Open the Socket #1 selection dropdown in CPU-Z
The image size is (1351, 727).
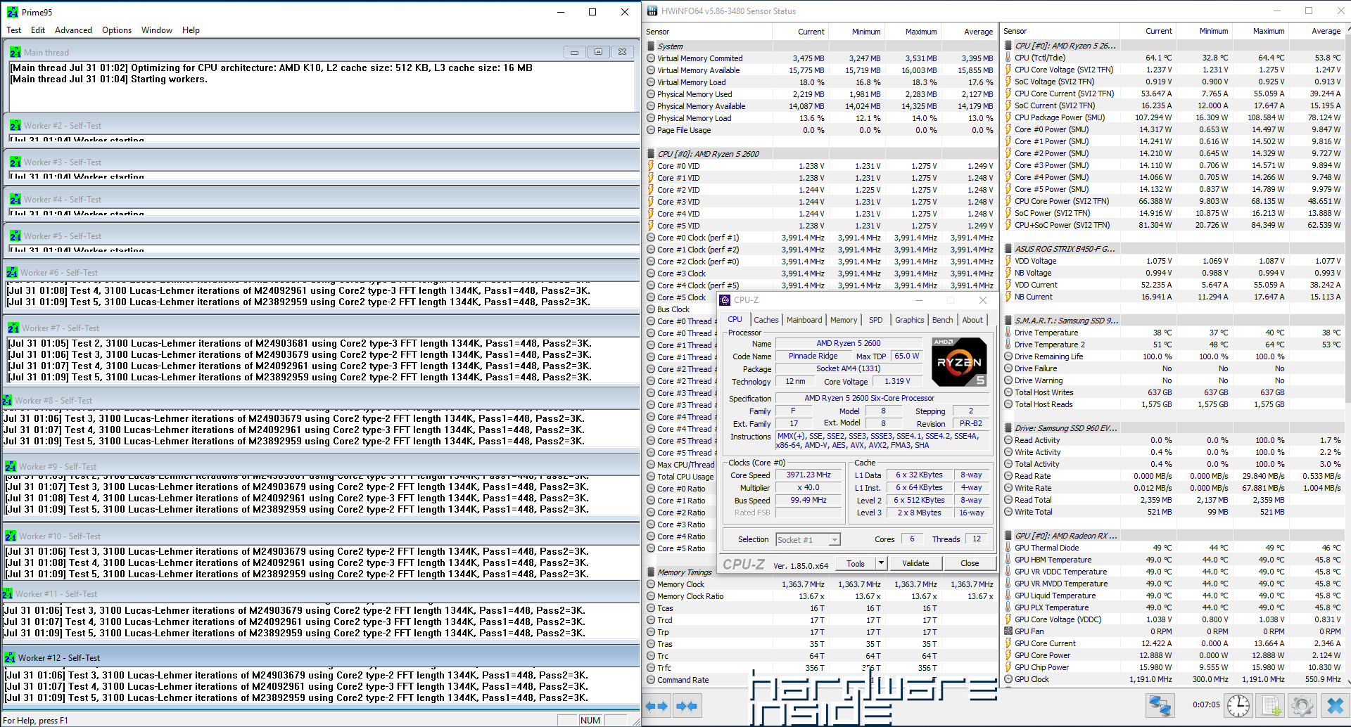click(x=835, y=540)
